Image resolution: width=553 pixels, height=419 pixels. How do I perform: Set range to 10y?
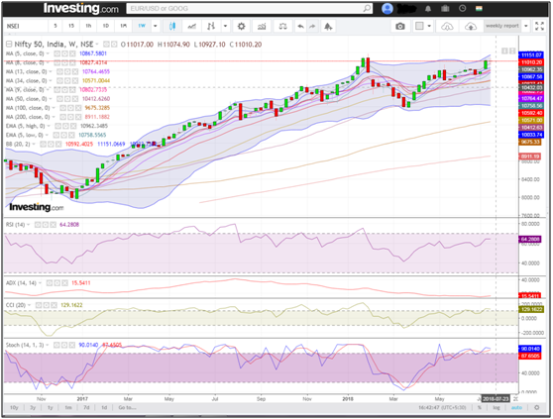pos(14,408)
